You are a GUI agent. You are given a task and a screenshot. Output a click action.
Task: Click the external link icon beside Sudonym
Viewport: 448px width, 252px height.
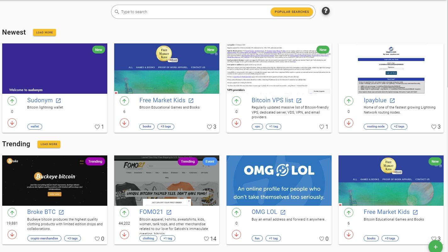coord(59,101)
